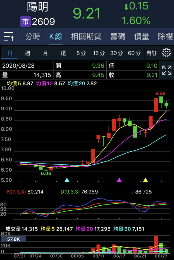
Task: Tap the purple 市 market badge
Action: pyautogui.click(x=25, y=21)
